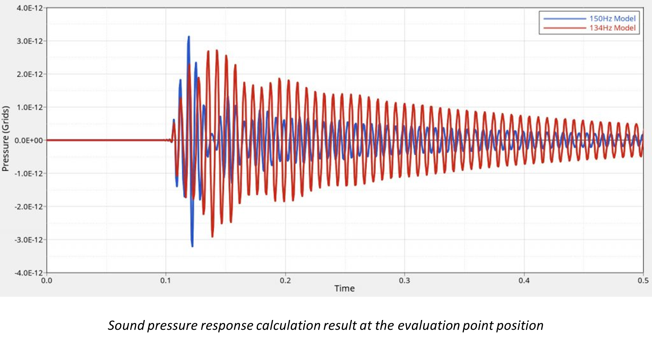Click the 3.0E-12 pressure axis label
This screenshot has width=652, height=343.
[29, 41]
